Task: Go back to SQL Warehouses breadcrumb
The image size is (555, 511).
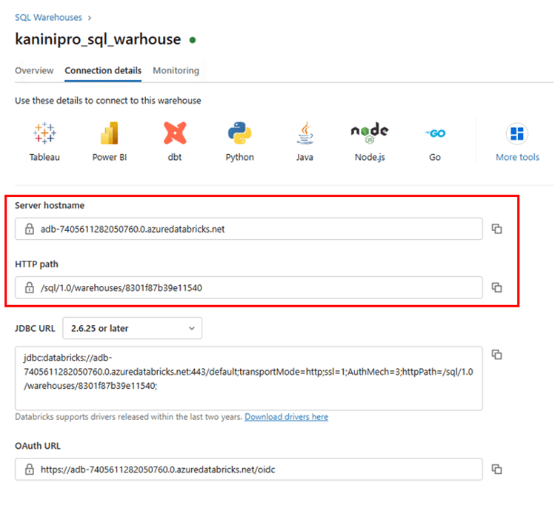Action: 48,16
